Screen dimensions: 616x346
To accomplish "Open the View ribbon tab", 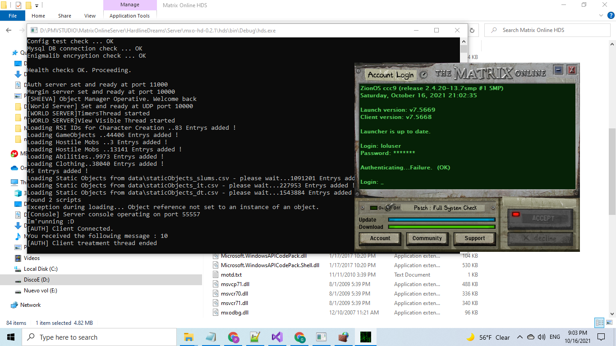I will (x=90, y=16).
